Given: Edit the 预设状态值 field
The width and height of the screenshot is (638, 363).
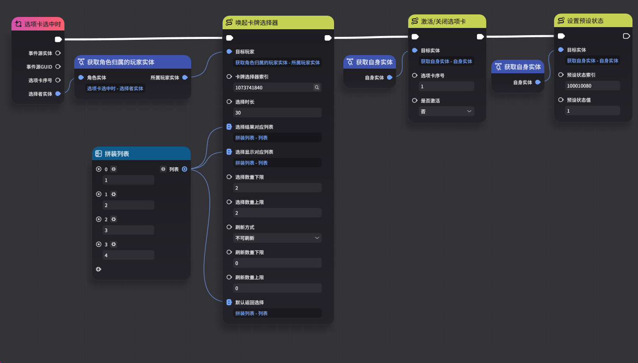Looking at the screenshot, I should (593, 111).
